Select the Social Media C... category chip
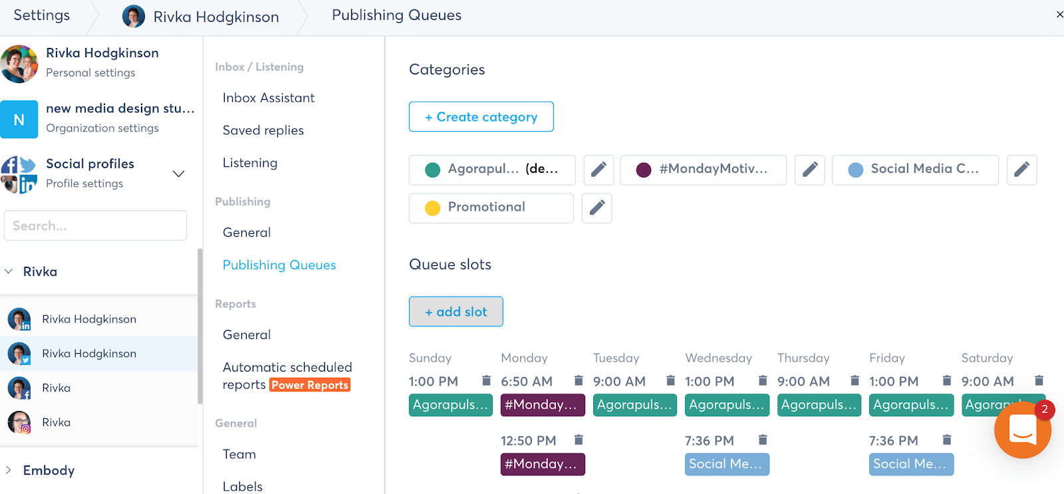This screenshot has width=1064, height=494. click(x=915, y=170)
